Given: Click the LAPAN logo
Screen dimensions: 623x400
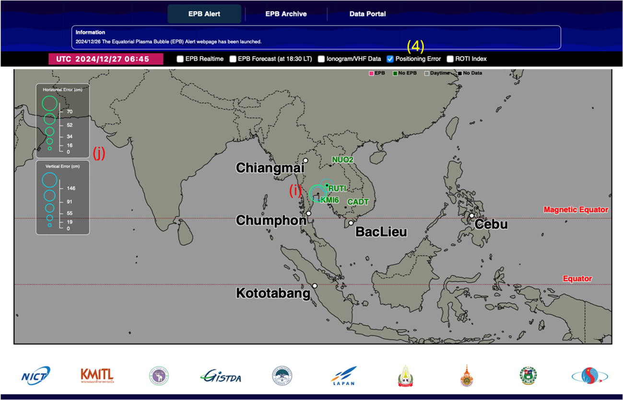Looking at the screenshot, I should [x=344, y=376].
